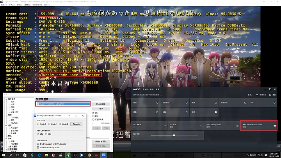Click 更多... in Radeon Settings header
The width and height of the screenshot is (281, 158).
coord(250,95)
